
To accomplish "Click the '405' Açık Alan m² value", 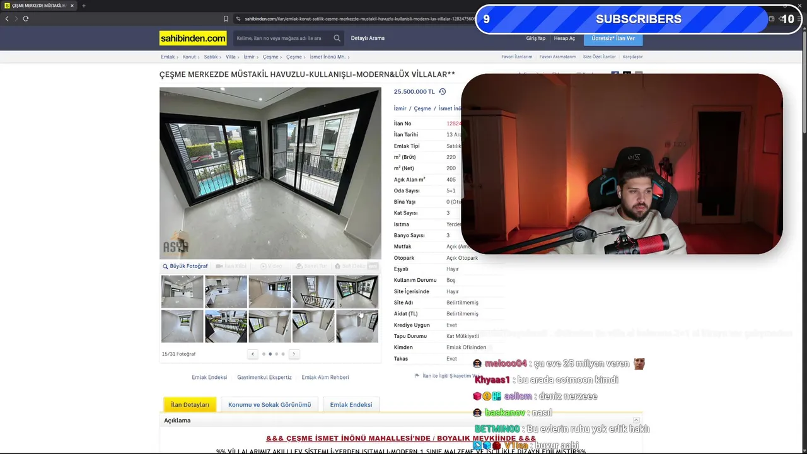I will pos(451,180).
